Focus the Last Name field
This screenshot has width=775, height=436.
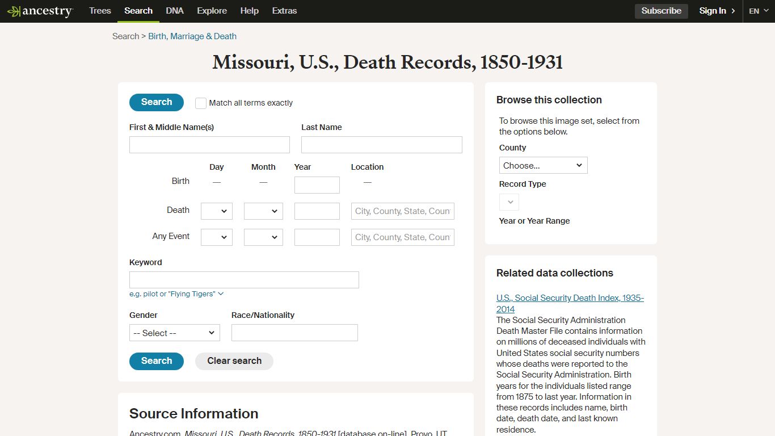click(381, 145)
